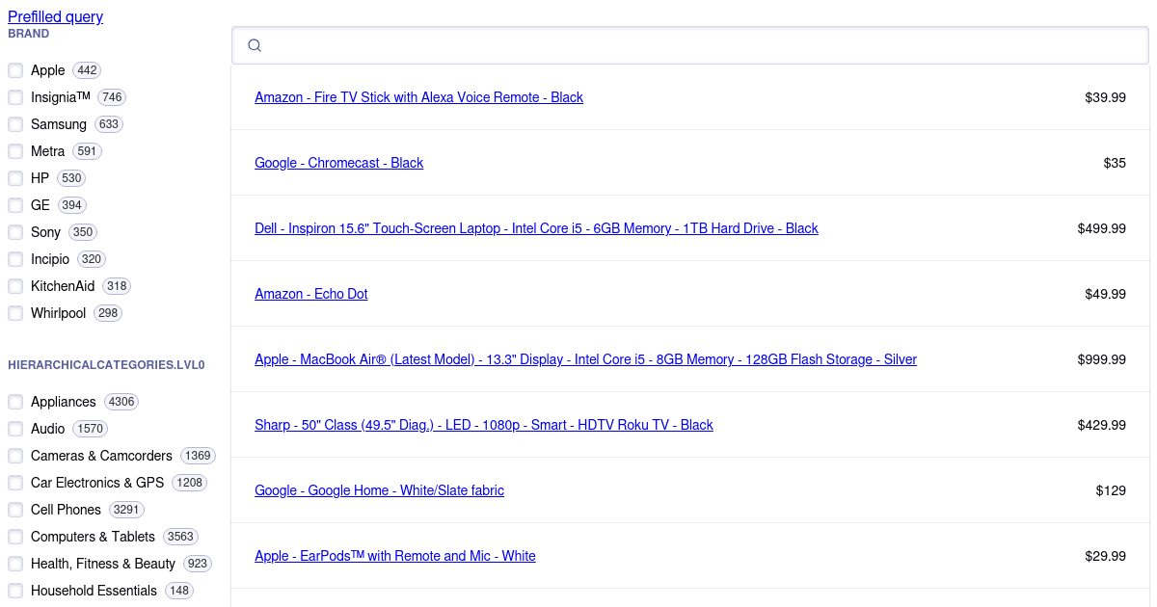Screen dimensions: 1157x607
Task: Click the $29.99 price text
Action: click(1105, 556)
